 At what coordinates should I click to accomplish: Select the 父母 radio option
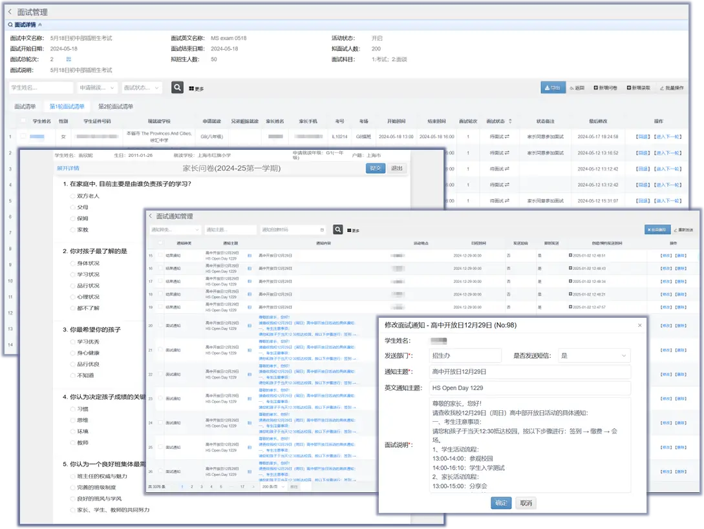coord(73,207)
